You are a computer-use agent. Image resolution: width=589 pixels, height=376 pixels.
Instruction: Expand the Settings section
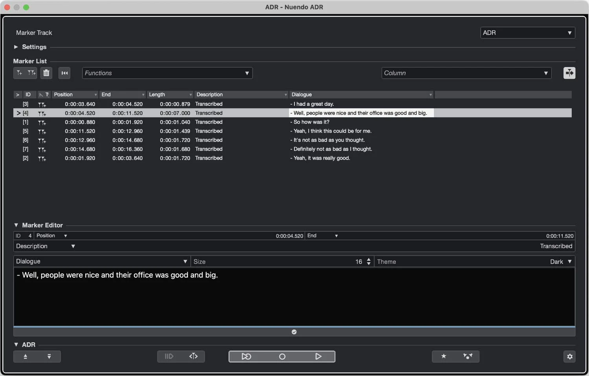pyautogui.click(x=16, y=47)
